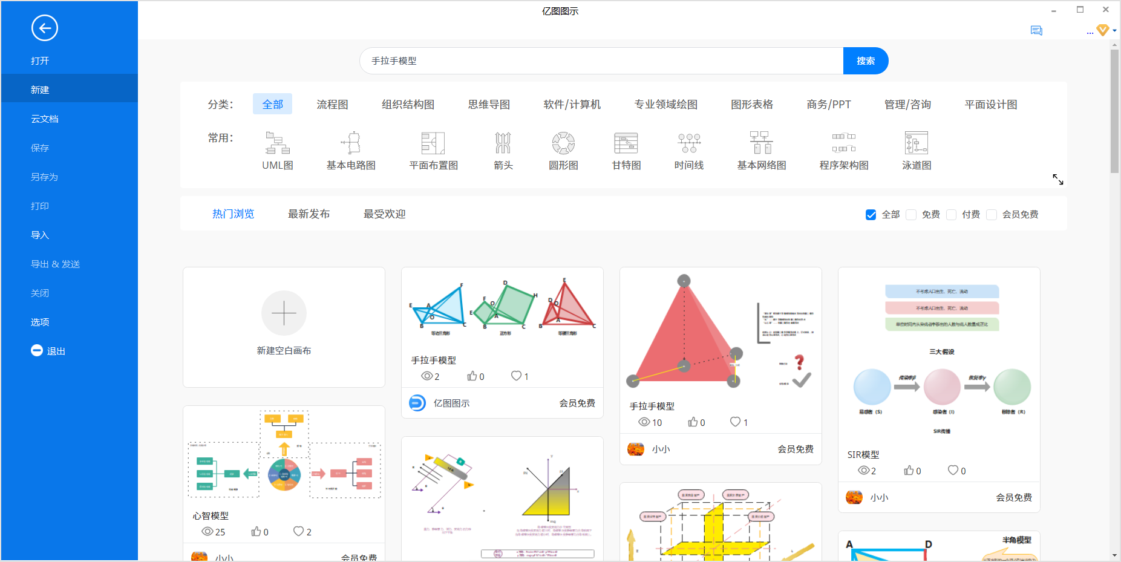This screenshot has width=1121, height=562.
Task: Switch to 热门浏览 tab
Action: 234,214
